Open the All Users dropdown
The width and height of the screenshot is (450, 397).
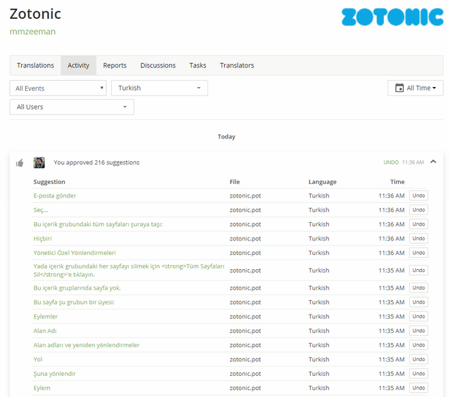pyautogui.click(x=72, y=107)
